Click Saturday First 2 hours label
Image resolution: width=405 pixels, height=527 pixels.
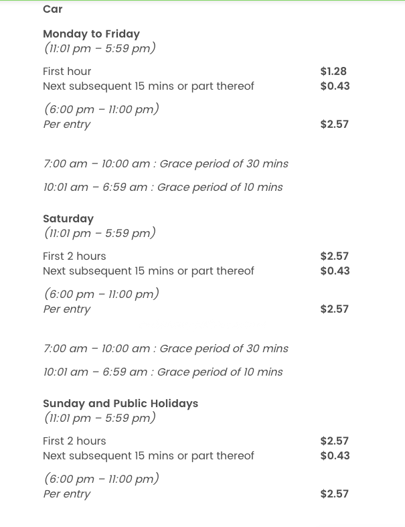(74, 256)
